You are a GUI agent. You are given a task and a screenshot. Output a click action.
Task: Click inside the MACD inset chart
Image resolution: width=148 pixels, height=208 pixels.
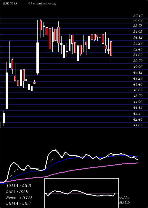point(81,193)
